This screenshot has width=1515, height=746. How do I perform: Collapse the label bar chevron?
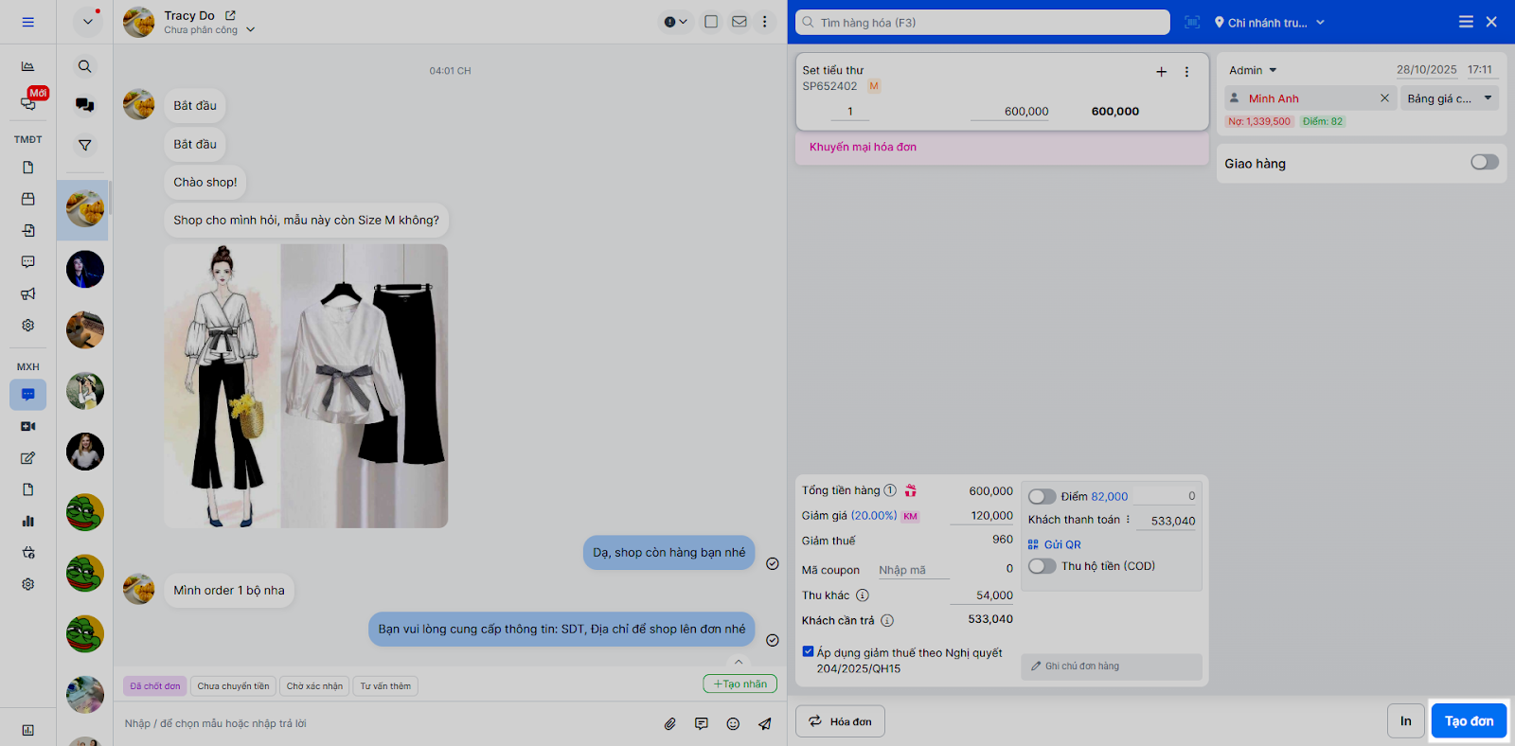pyautogui.click(x=739, y=662)
